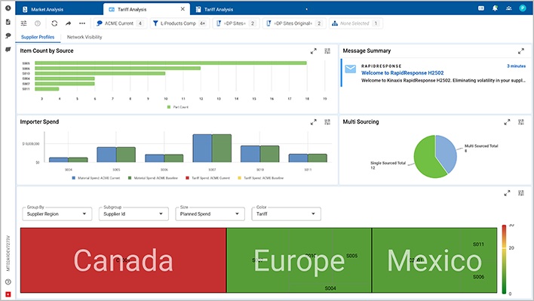Switch to the Network Visibility tab
Image resolution: width=534 pixels, height=301 pixels.
click(84, 37)
